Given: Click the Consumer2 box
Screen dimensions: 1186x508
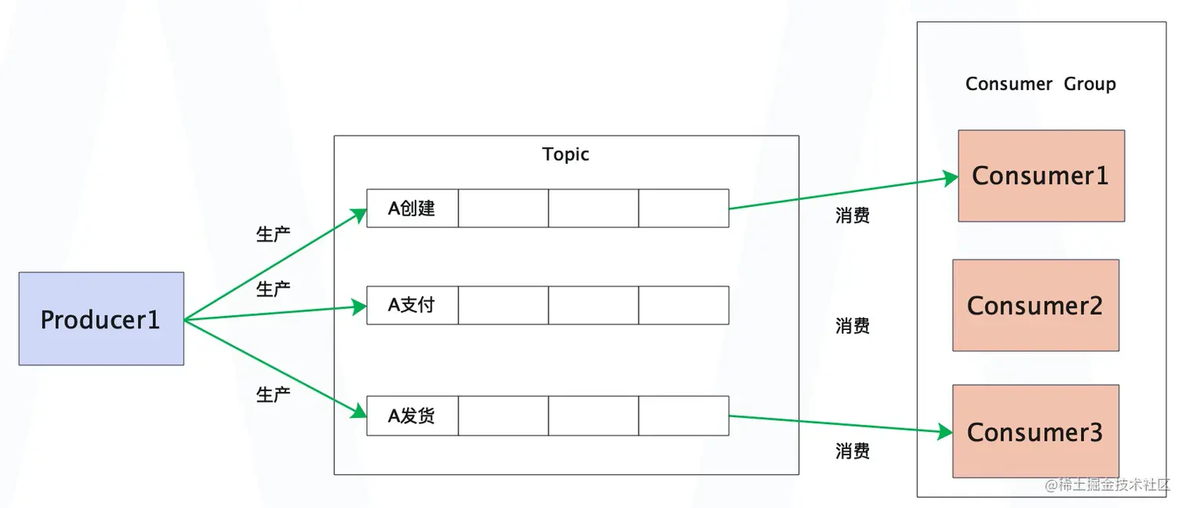Looking at the screenshot, I should (x=1035, y=305).
